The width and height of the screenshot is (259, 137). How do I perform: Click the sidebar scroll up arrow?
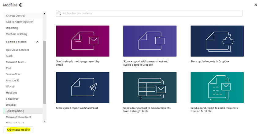(x=44, y=13)
